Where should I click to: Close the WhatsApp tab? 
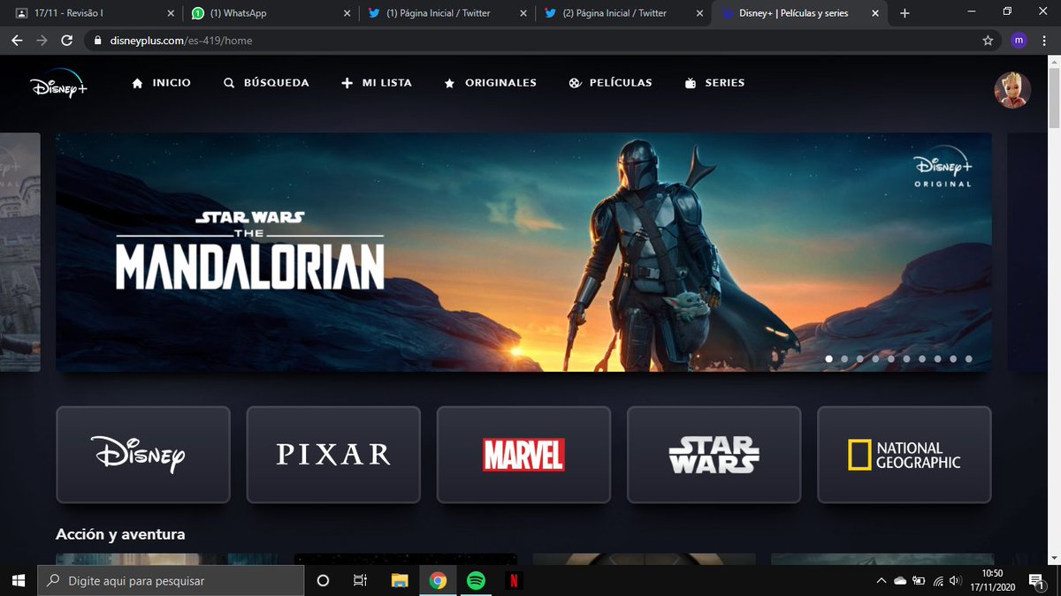[347, 13]
